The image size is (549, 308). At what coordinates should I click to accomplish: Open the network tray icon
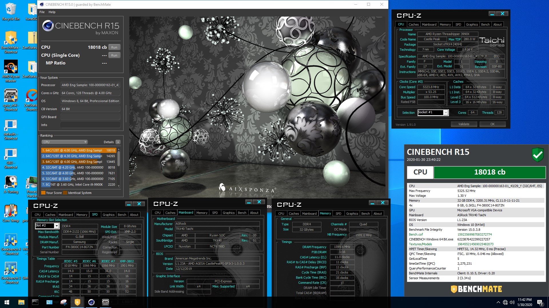tap(505, 302)
